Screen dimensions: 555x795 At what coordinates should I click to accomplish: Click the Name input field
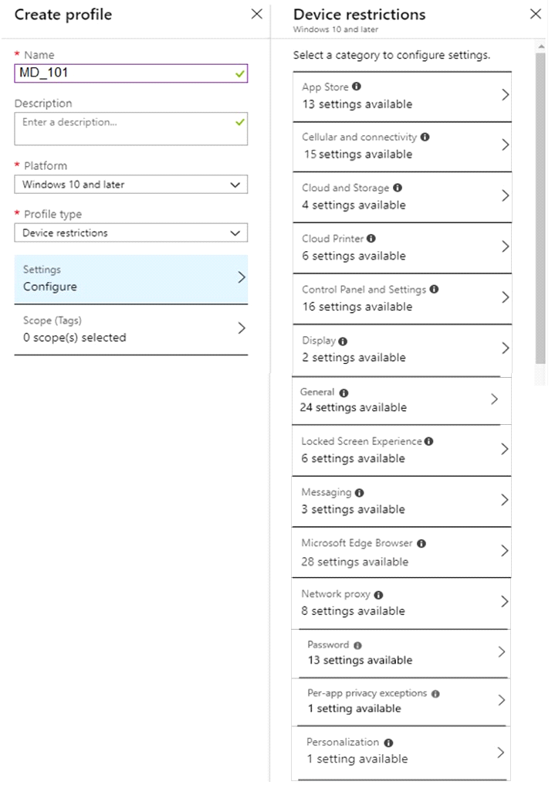pos(131,73)
